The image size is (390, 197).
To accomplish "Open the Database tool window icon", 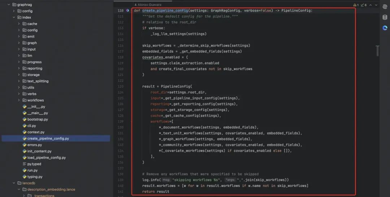I will coord(385,17).
